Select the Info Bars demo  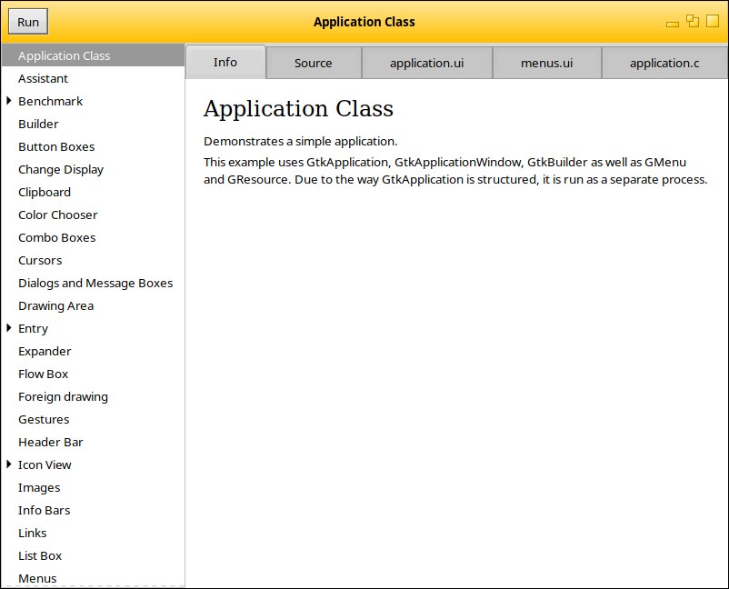tap(93, 511)
